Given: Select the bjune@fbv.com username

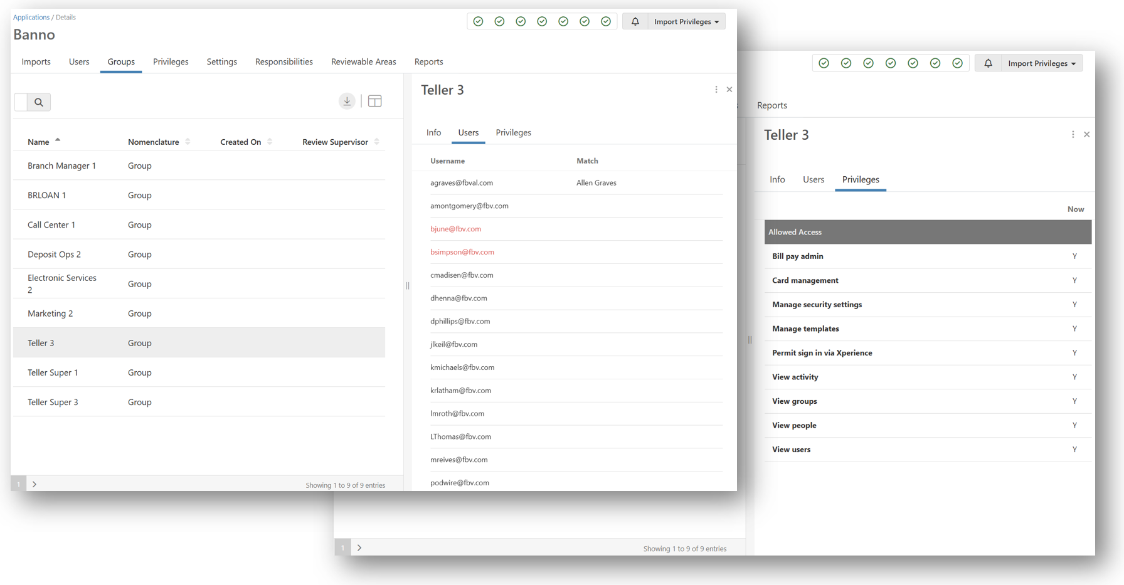Looking at the screenshot, I should click(455, 229).
